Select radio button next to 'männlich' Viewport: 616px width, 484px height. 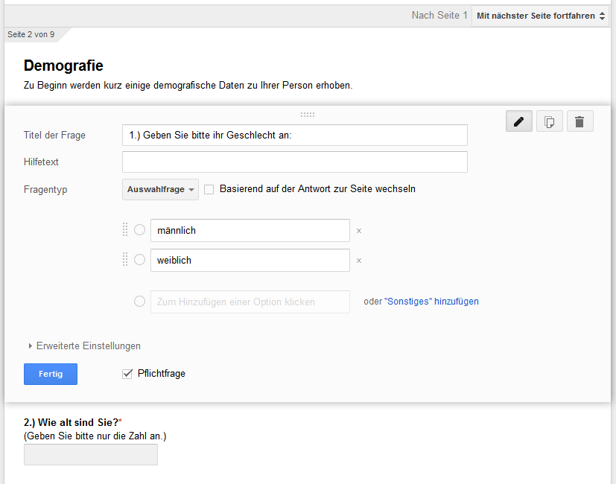[139, 230]
